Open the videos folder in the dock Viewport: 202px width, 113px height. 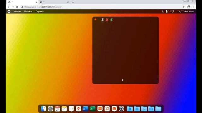pos(137,109)
